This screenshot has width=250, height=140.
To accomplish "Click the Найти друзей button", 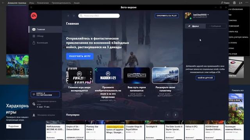I will point(205,78).
